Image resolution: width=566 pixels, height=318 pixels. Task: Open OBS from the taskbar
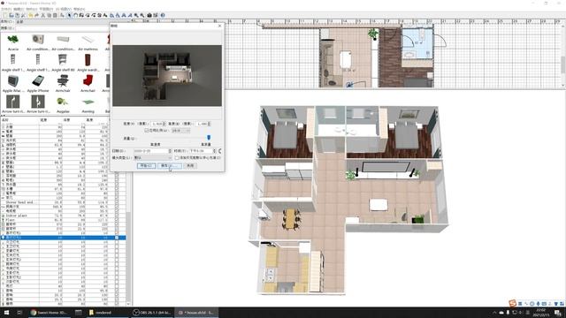(x=152, y=313)
